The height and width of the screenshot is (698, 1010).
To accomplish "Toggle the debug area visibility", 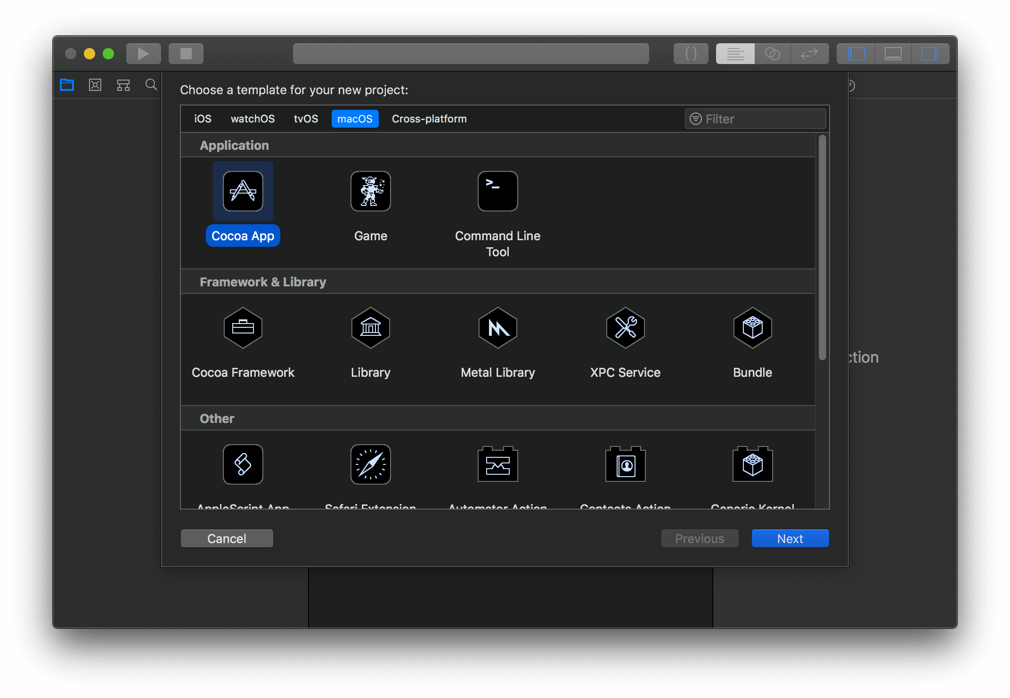I will click(893, 53).
